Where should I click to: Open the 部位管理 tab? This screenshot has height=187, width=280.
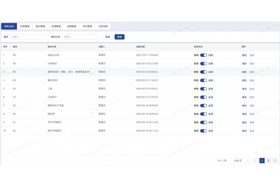(40, 27)
